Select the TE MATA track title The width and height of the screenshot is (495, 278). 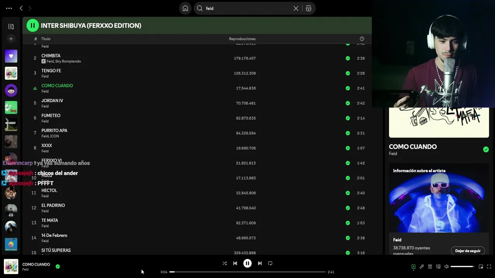[x=49, y=220]
